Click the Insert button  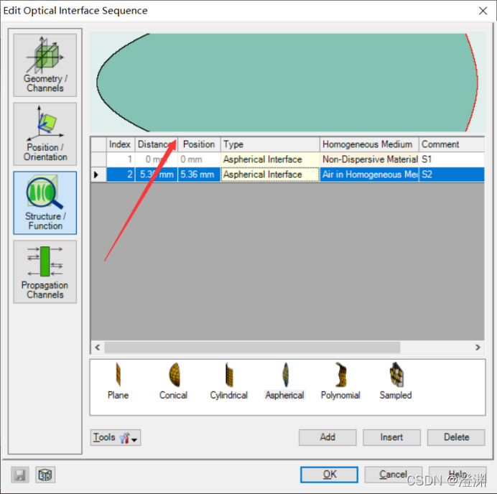[391, 437]
